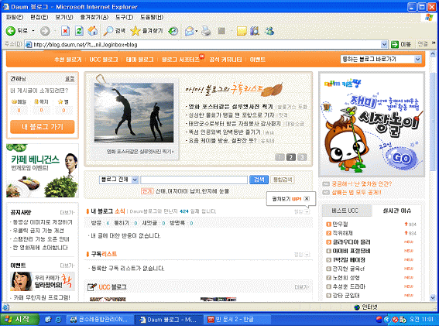Click the vertical scrollbar down arrow
The image size is (439, 329).
[x=433, y=297]
